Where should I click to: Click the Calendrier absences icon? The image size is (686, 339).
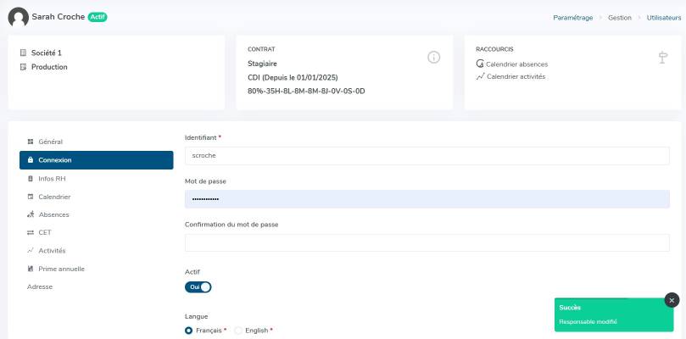481,64
